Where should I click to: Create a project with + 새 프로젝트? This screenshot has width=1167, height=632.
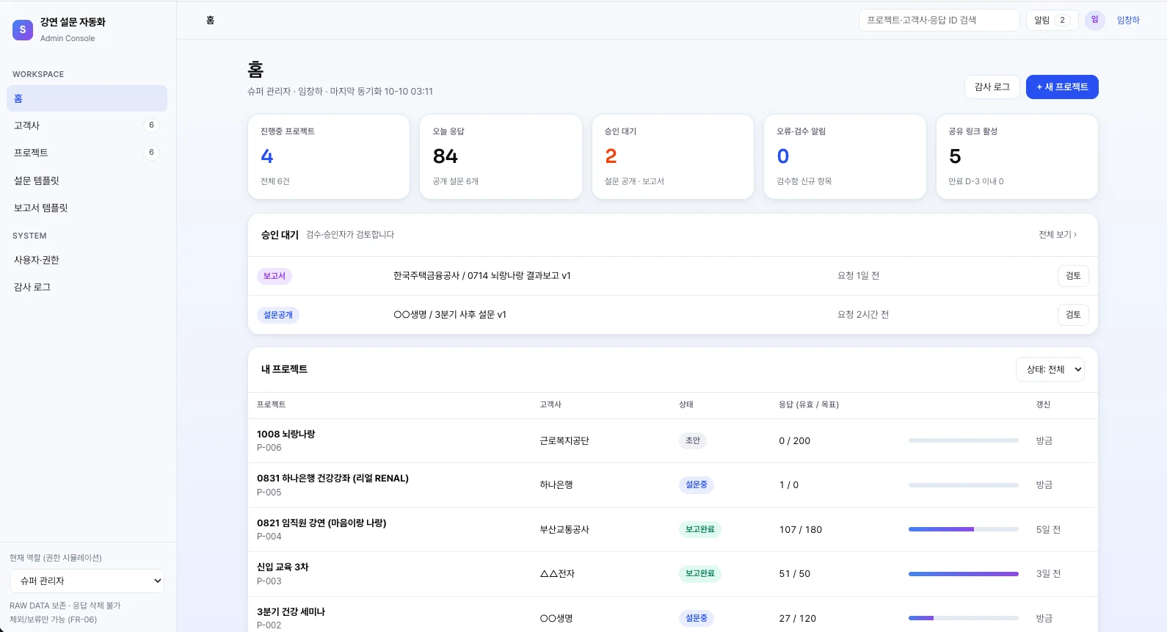[x=1062, y=87]
